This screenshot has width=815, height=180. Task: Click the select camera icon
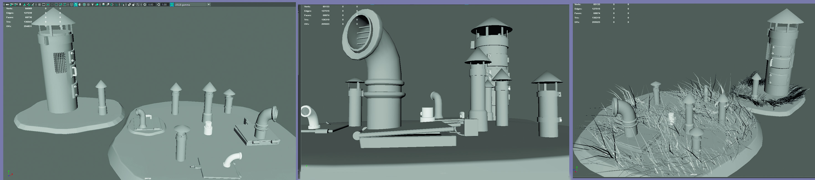[x=7, y=5]
